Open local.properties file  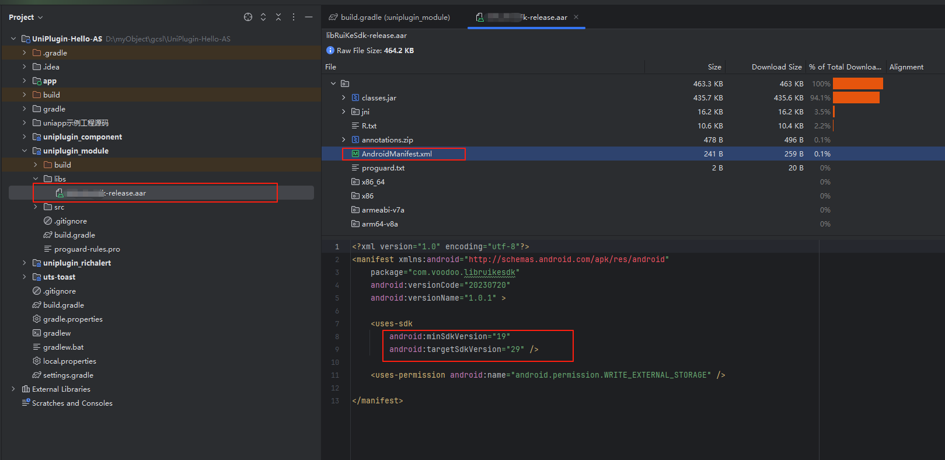(x=69, y=361)
